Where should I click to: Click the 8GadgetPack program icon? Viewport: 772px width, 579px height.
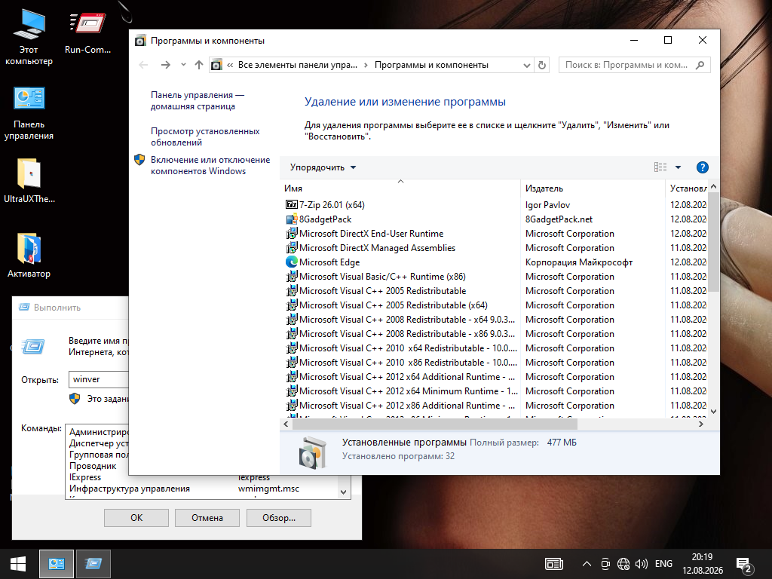[x=292, y=219]
